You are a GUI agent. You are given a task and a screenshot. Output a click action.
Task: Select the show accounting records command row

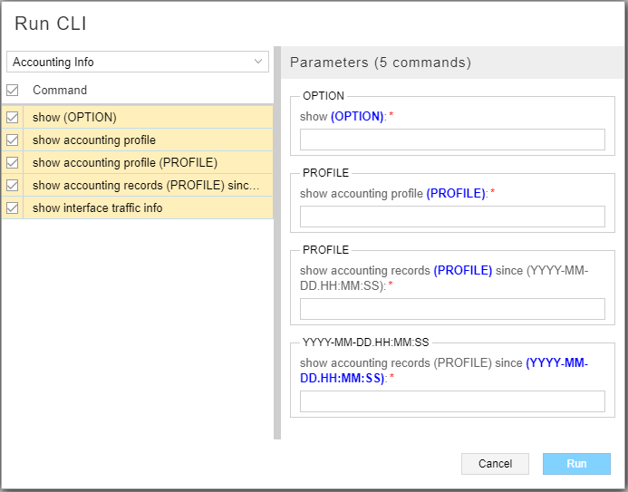(145, 185)
